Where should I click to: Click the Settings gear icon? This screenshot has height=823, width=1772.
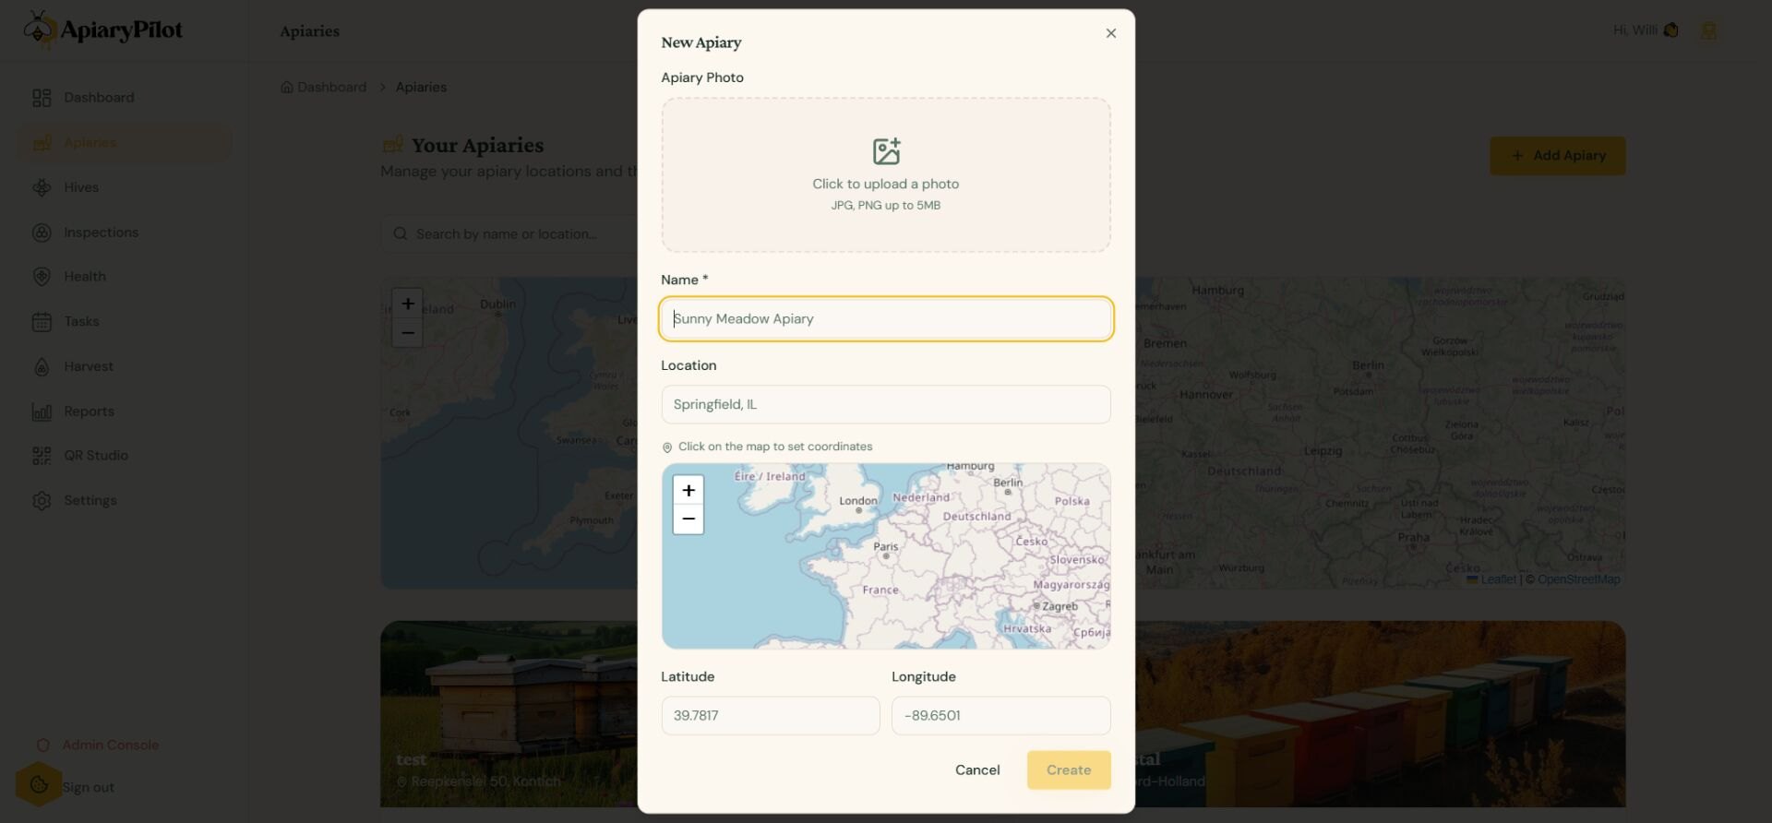coord(42,501)
